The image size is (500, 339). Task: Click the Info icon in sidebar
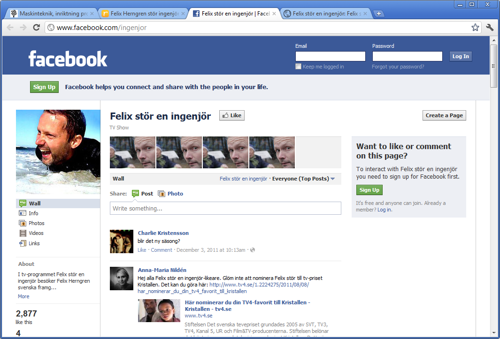(x=23, y=213)
